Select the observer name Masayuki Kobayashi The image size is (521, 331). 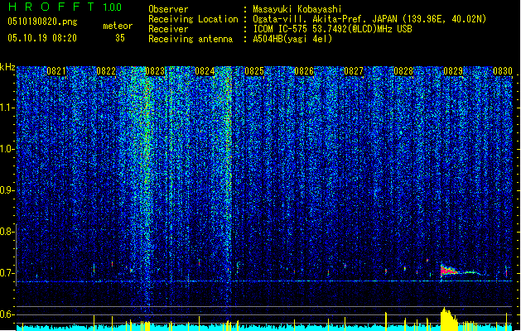click(297, 9)
